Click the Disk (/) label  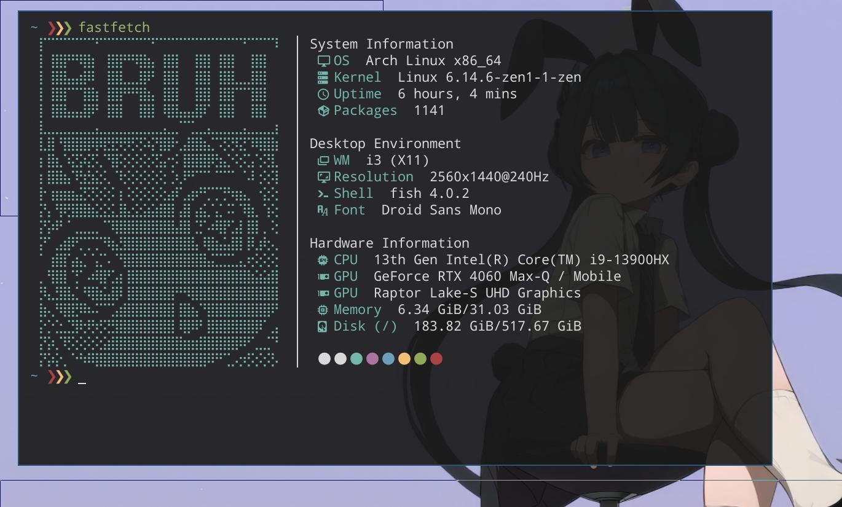point(366,326)
